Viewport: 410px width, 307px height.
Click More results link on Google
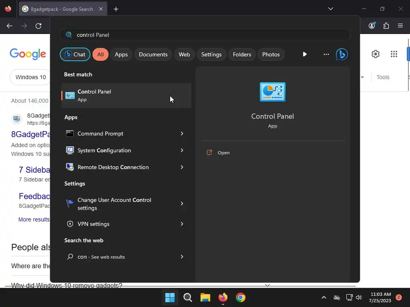click(34, 219)
